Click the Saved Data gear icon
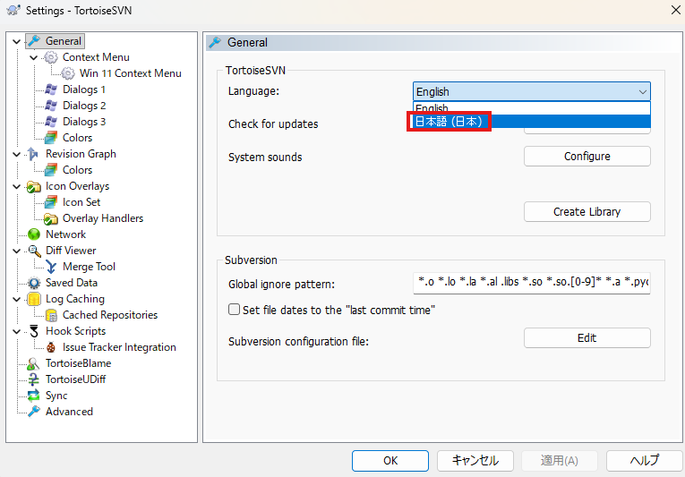The width and height of the screenshot is (685, 477). [34, 283]
